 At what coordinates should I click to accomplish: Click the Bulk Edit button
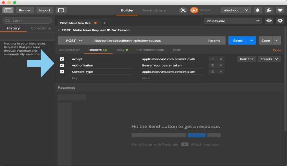[x=247, y=59]
